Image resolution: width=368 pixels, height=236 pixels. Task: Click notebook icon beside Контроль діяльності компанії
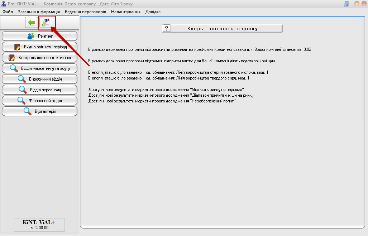[x=12, y=58]
